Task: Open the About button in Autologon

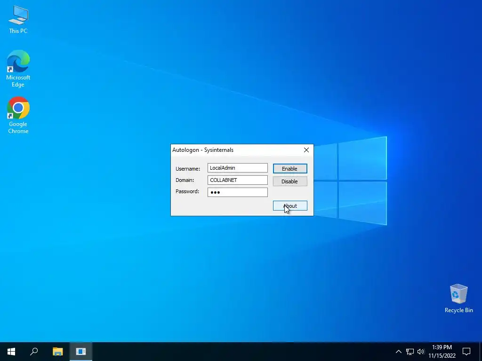Action: click(290, 206)
